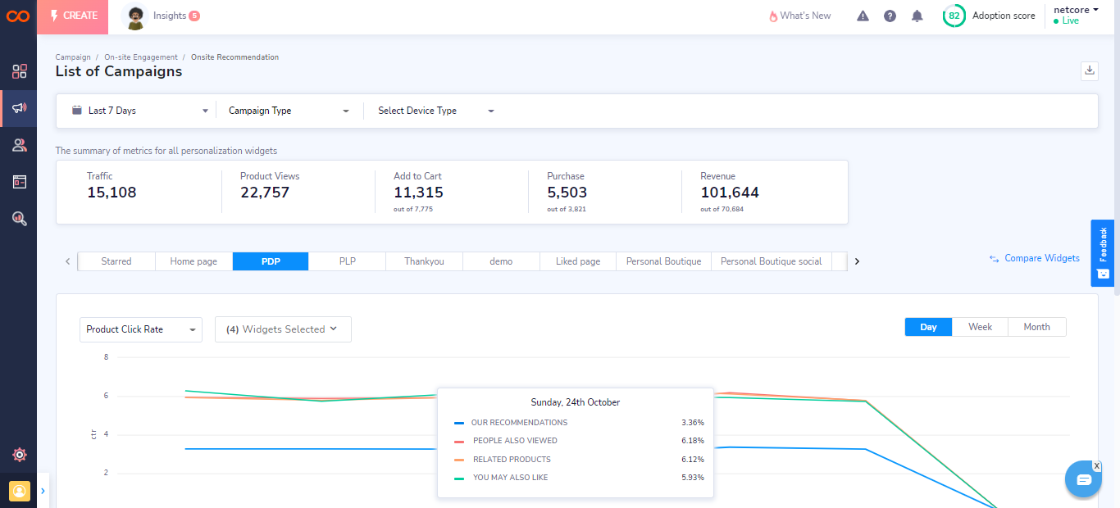Switch to the Home page tab

(193, 261)
